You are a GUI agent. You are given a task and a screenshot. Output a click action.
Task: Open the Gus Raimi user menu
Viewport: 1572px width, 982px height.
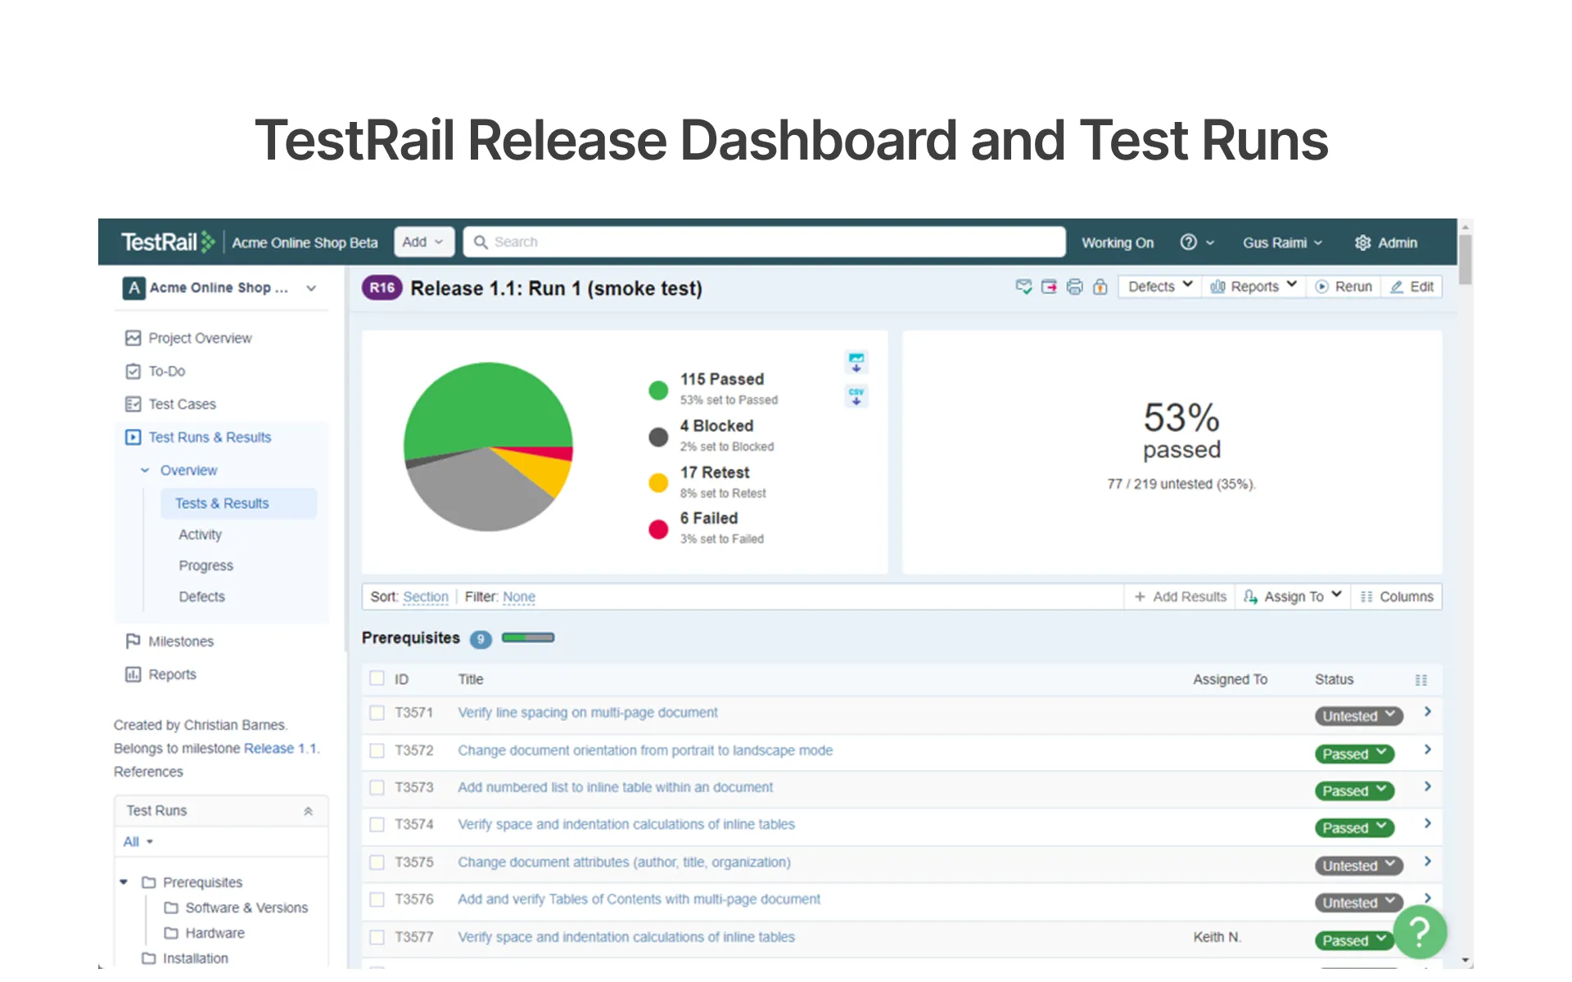point(1282,243)
